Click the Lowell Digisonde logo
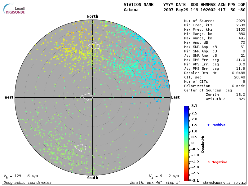This screenshot has width=248, height=186. pyautogui.click(x=15, y=9)
